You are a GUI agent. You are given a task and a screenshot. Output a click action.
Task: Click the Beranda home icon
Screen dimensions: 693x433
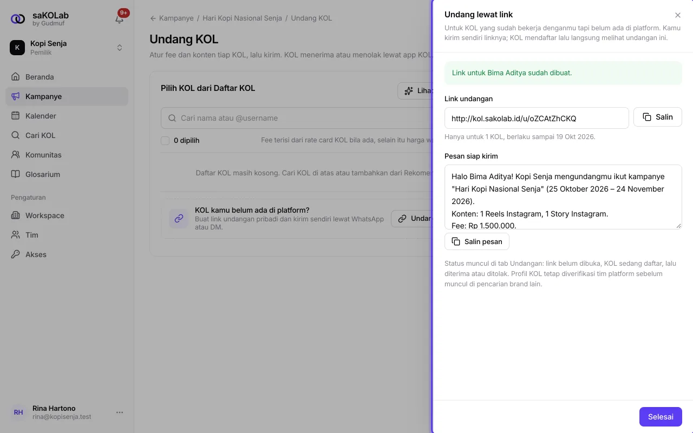click(x=16, y=77)
